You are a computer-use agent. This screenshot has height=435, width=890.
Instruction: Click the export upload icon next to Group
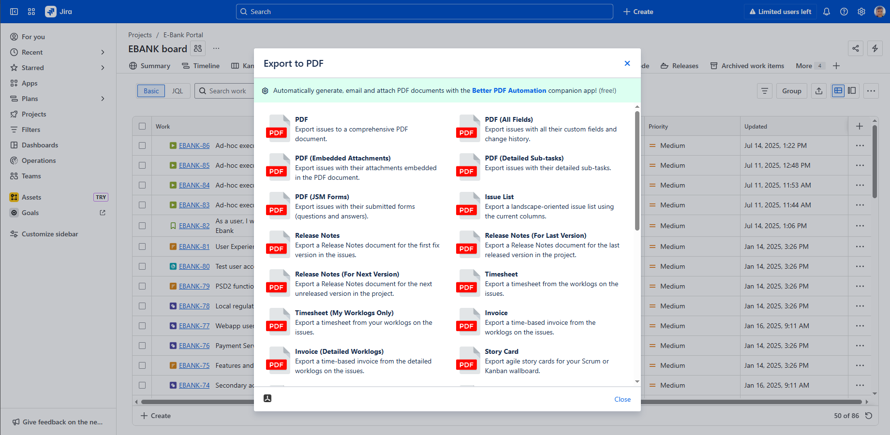pos(819,91)
